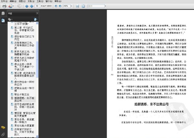The width and height of the screenshot is (194, 138).
Task: Open the Comments panel speech bubble icon
Action: pos(3,127)
